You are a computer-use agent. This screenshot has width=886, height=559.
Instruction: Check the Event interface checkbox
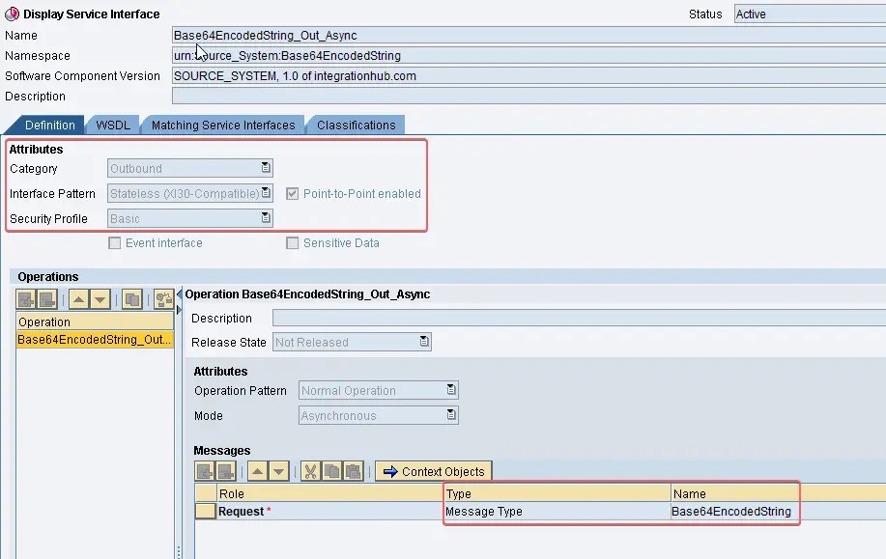click(x=114, y=242)
